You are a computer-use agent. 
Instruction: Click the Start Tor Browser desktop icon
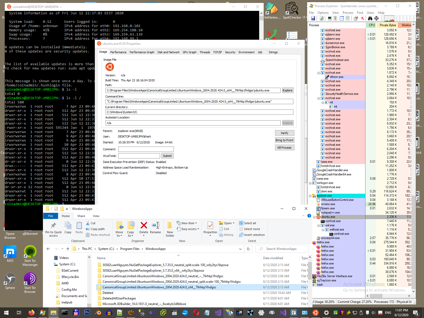coord(30,283)
